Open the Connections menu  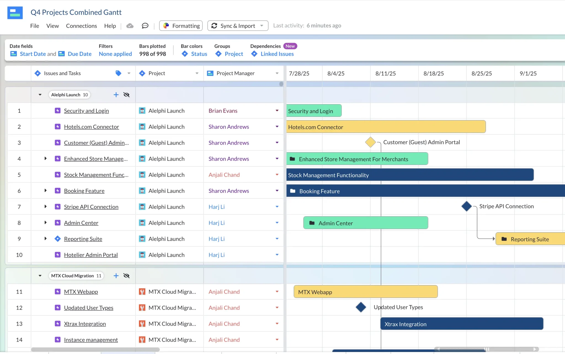pyautogui.click(x=81, y=26)
